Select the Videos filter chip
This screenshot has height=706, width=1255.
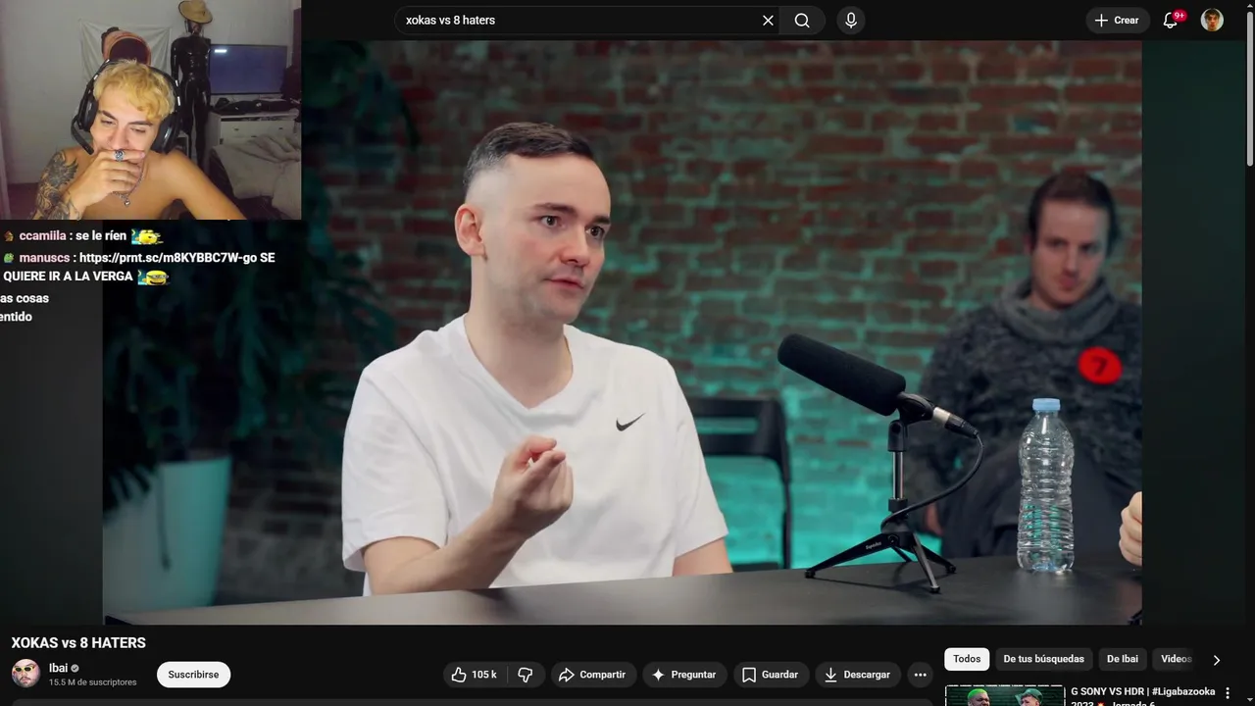(x=1176, y=659)
